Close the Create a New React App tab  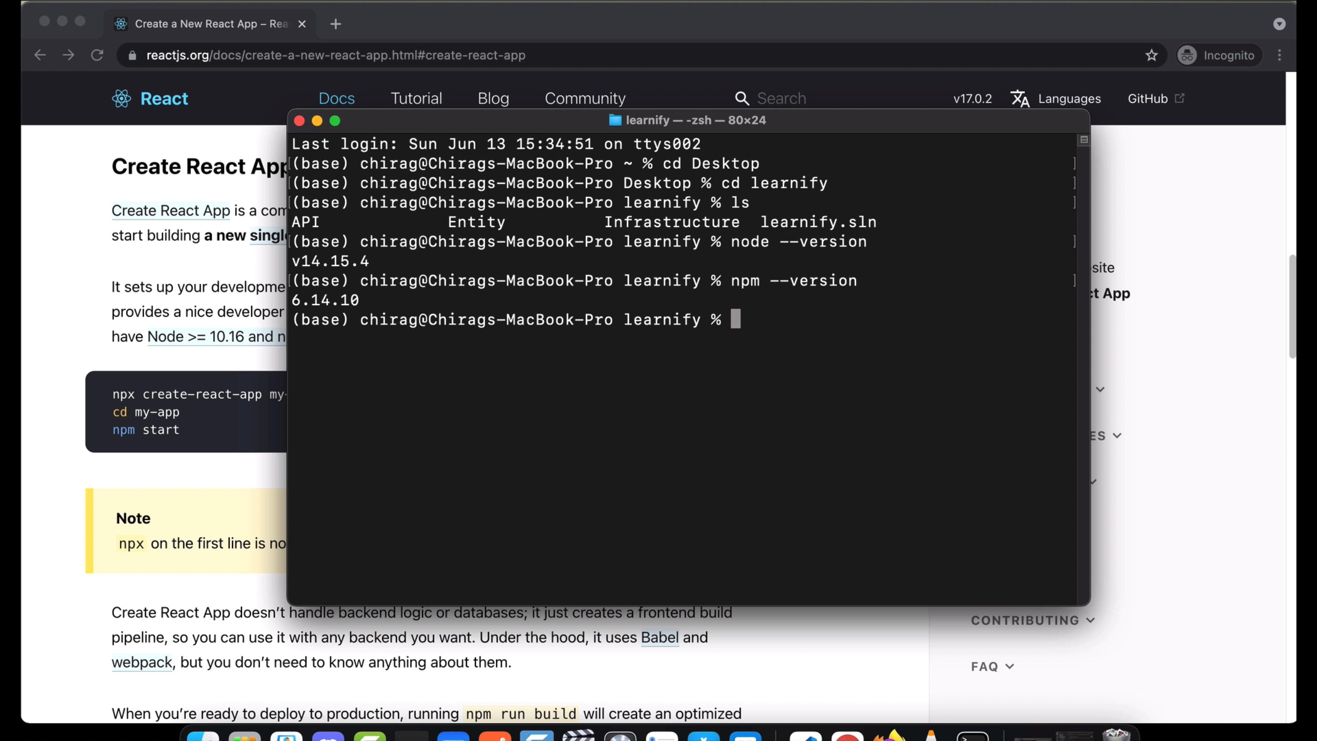pyautogui.click(x=302, y=24)
